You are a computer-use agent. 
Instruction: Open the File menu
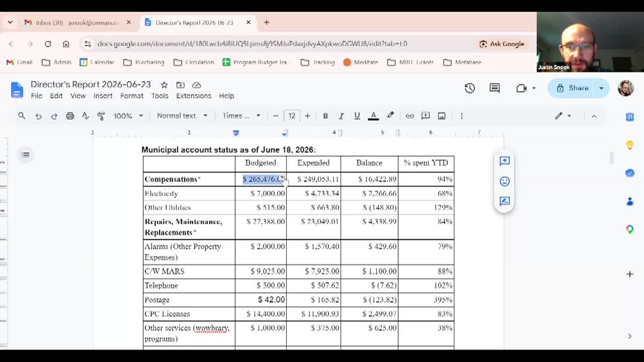(37, 96)
